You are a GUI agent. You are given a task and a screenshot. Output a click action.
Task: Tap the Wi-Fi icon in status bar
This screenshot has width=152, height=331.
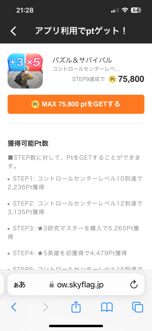point(125,10)
